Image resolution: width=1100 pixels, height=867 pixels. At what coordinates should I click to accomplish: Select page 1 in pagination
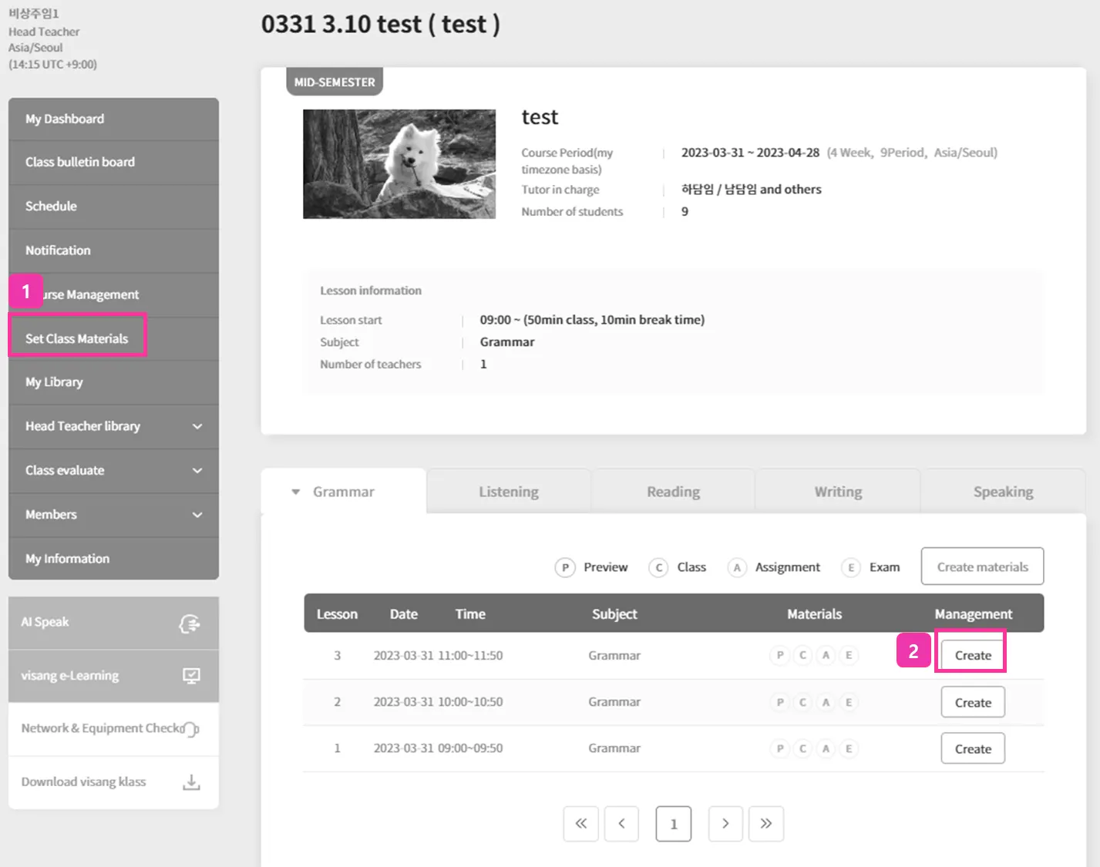coord(674,824)
